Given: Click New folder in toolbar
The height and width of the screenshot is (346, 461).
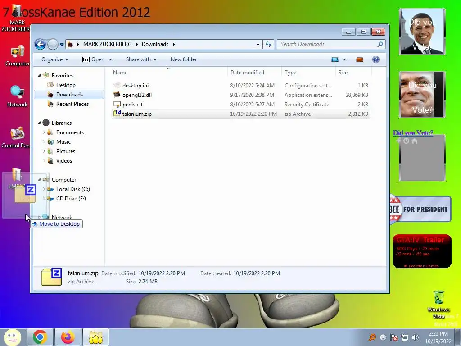Looking at the screenshot, I should [184, 59].
